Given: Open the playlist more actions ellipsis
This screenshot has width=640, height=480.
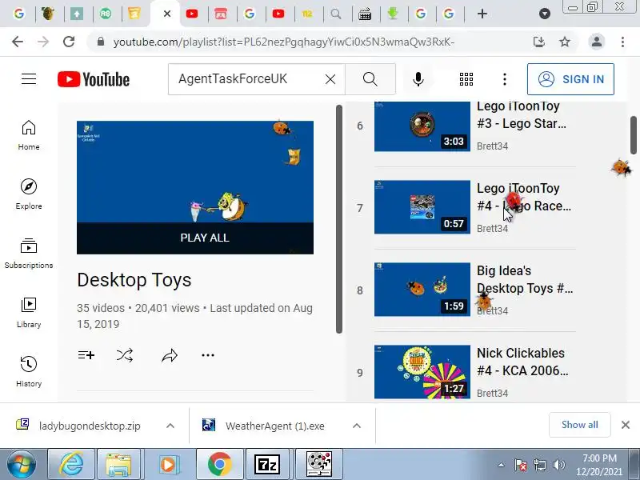Looking at the screenshot, I should click(208, 355).
